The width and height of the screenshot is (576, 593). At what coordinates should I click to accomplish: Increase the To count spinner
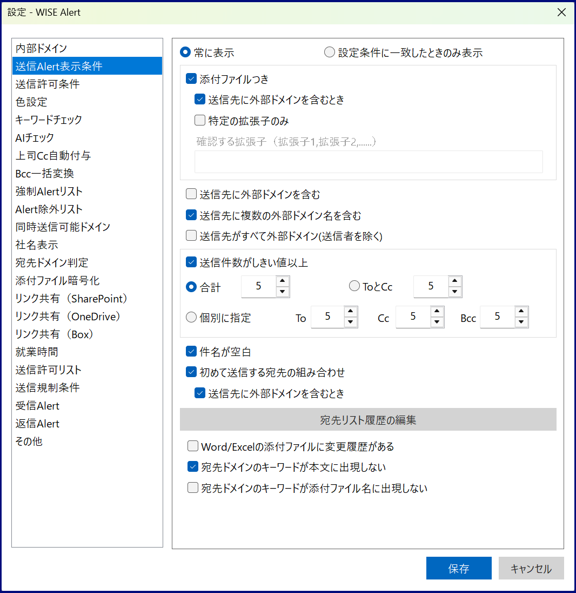tap(351, 311)
